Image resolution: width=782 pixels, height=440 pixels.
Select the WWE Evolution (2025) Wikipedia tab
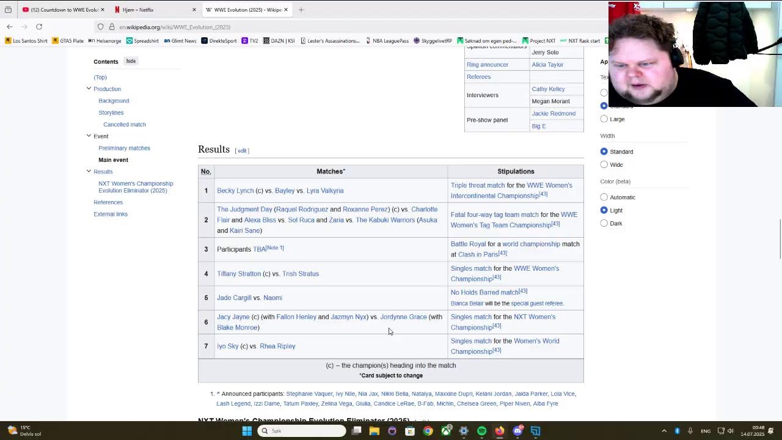pyautogui.click(x=247, y=10)
